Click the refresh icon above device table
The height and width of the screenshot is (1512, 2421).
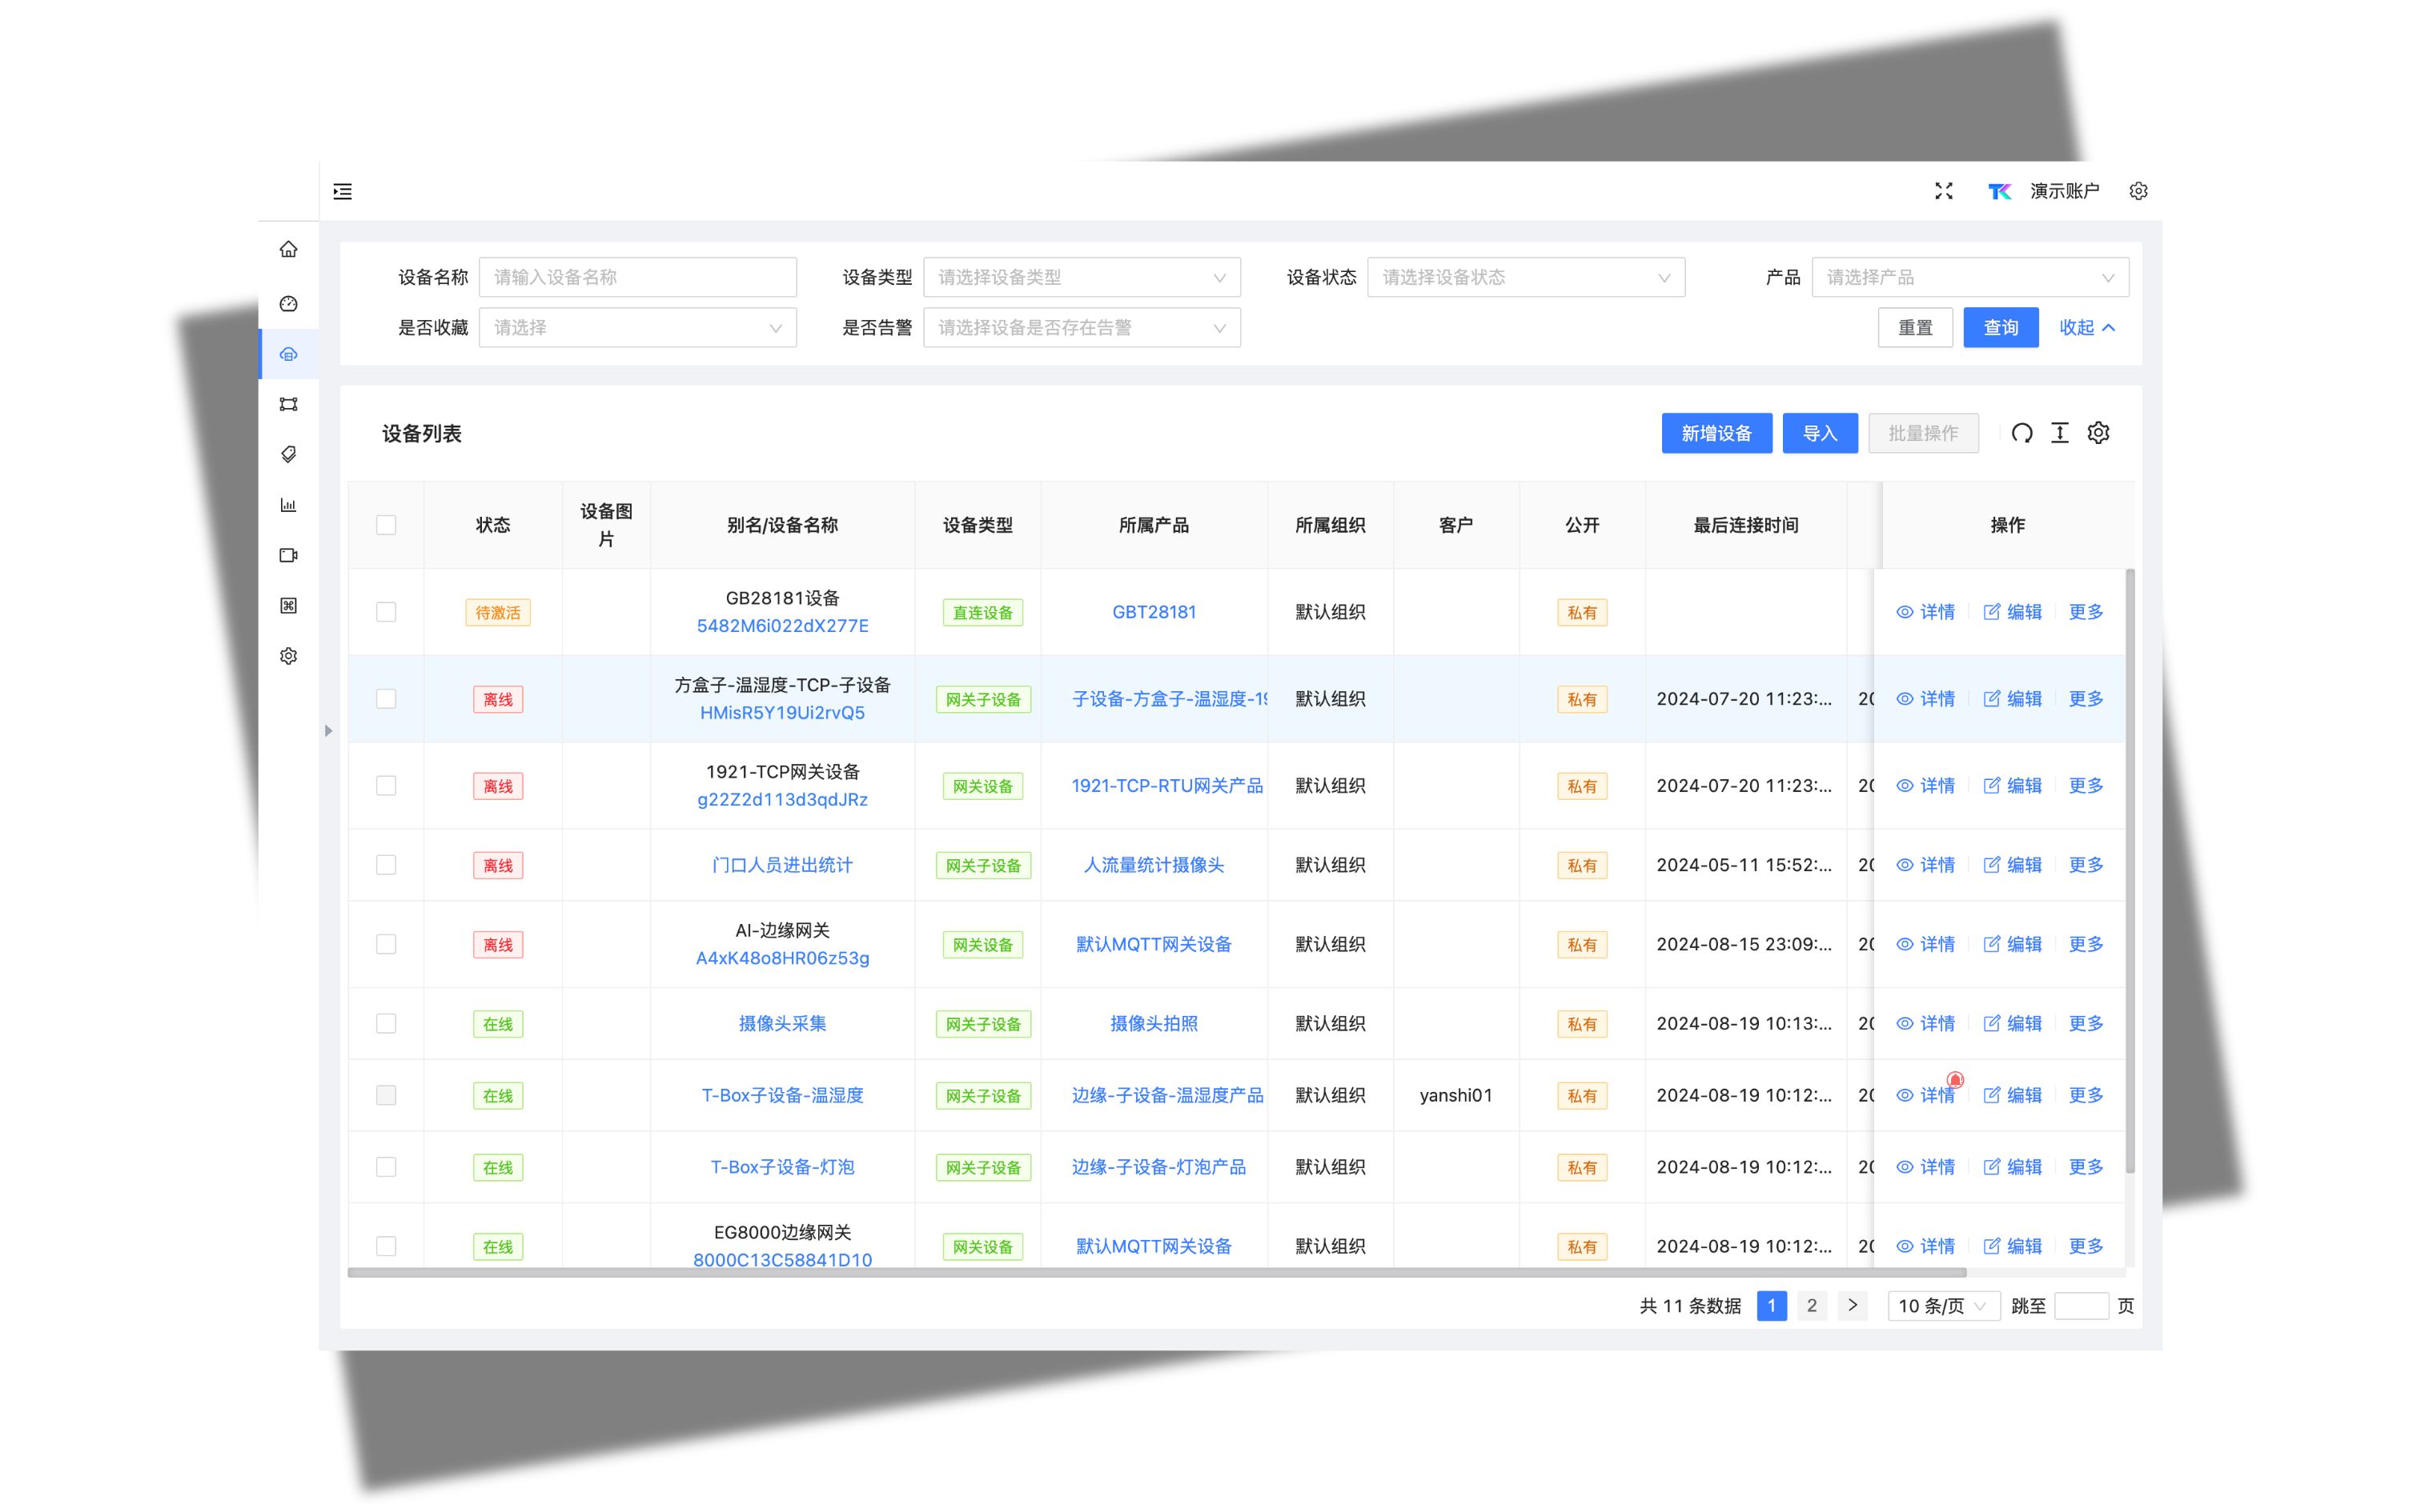click(x=2021, y=433)
